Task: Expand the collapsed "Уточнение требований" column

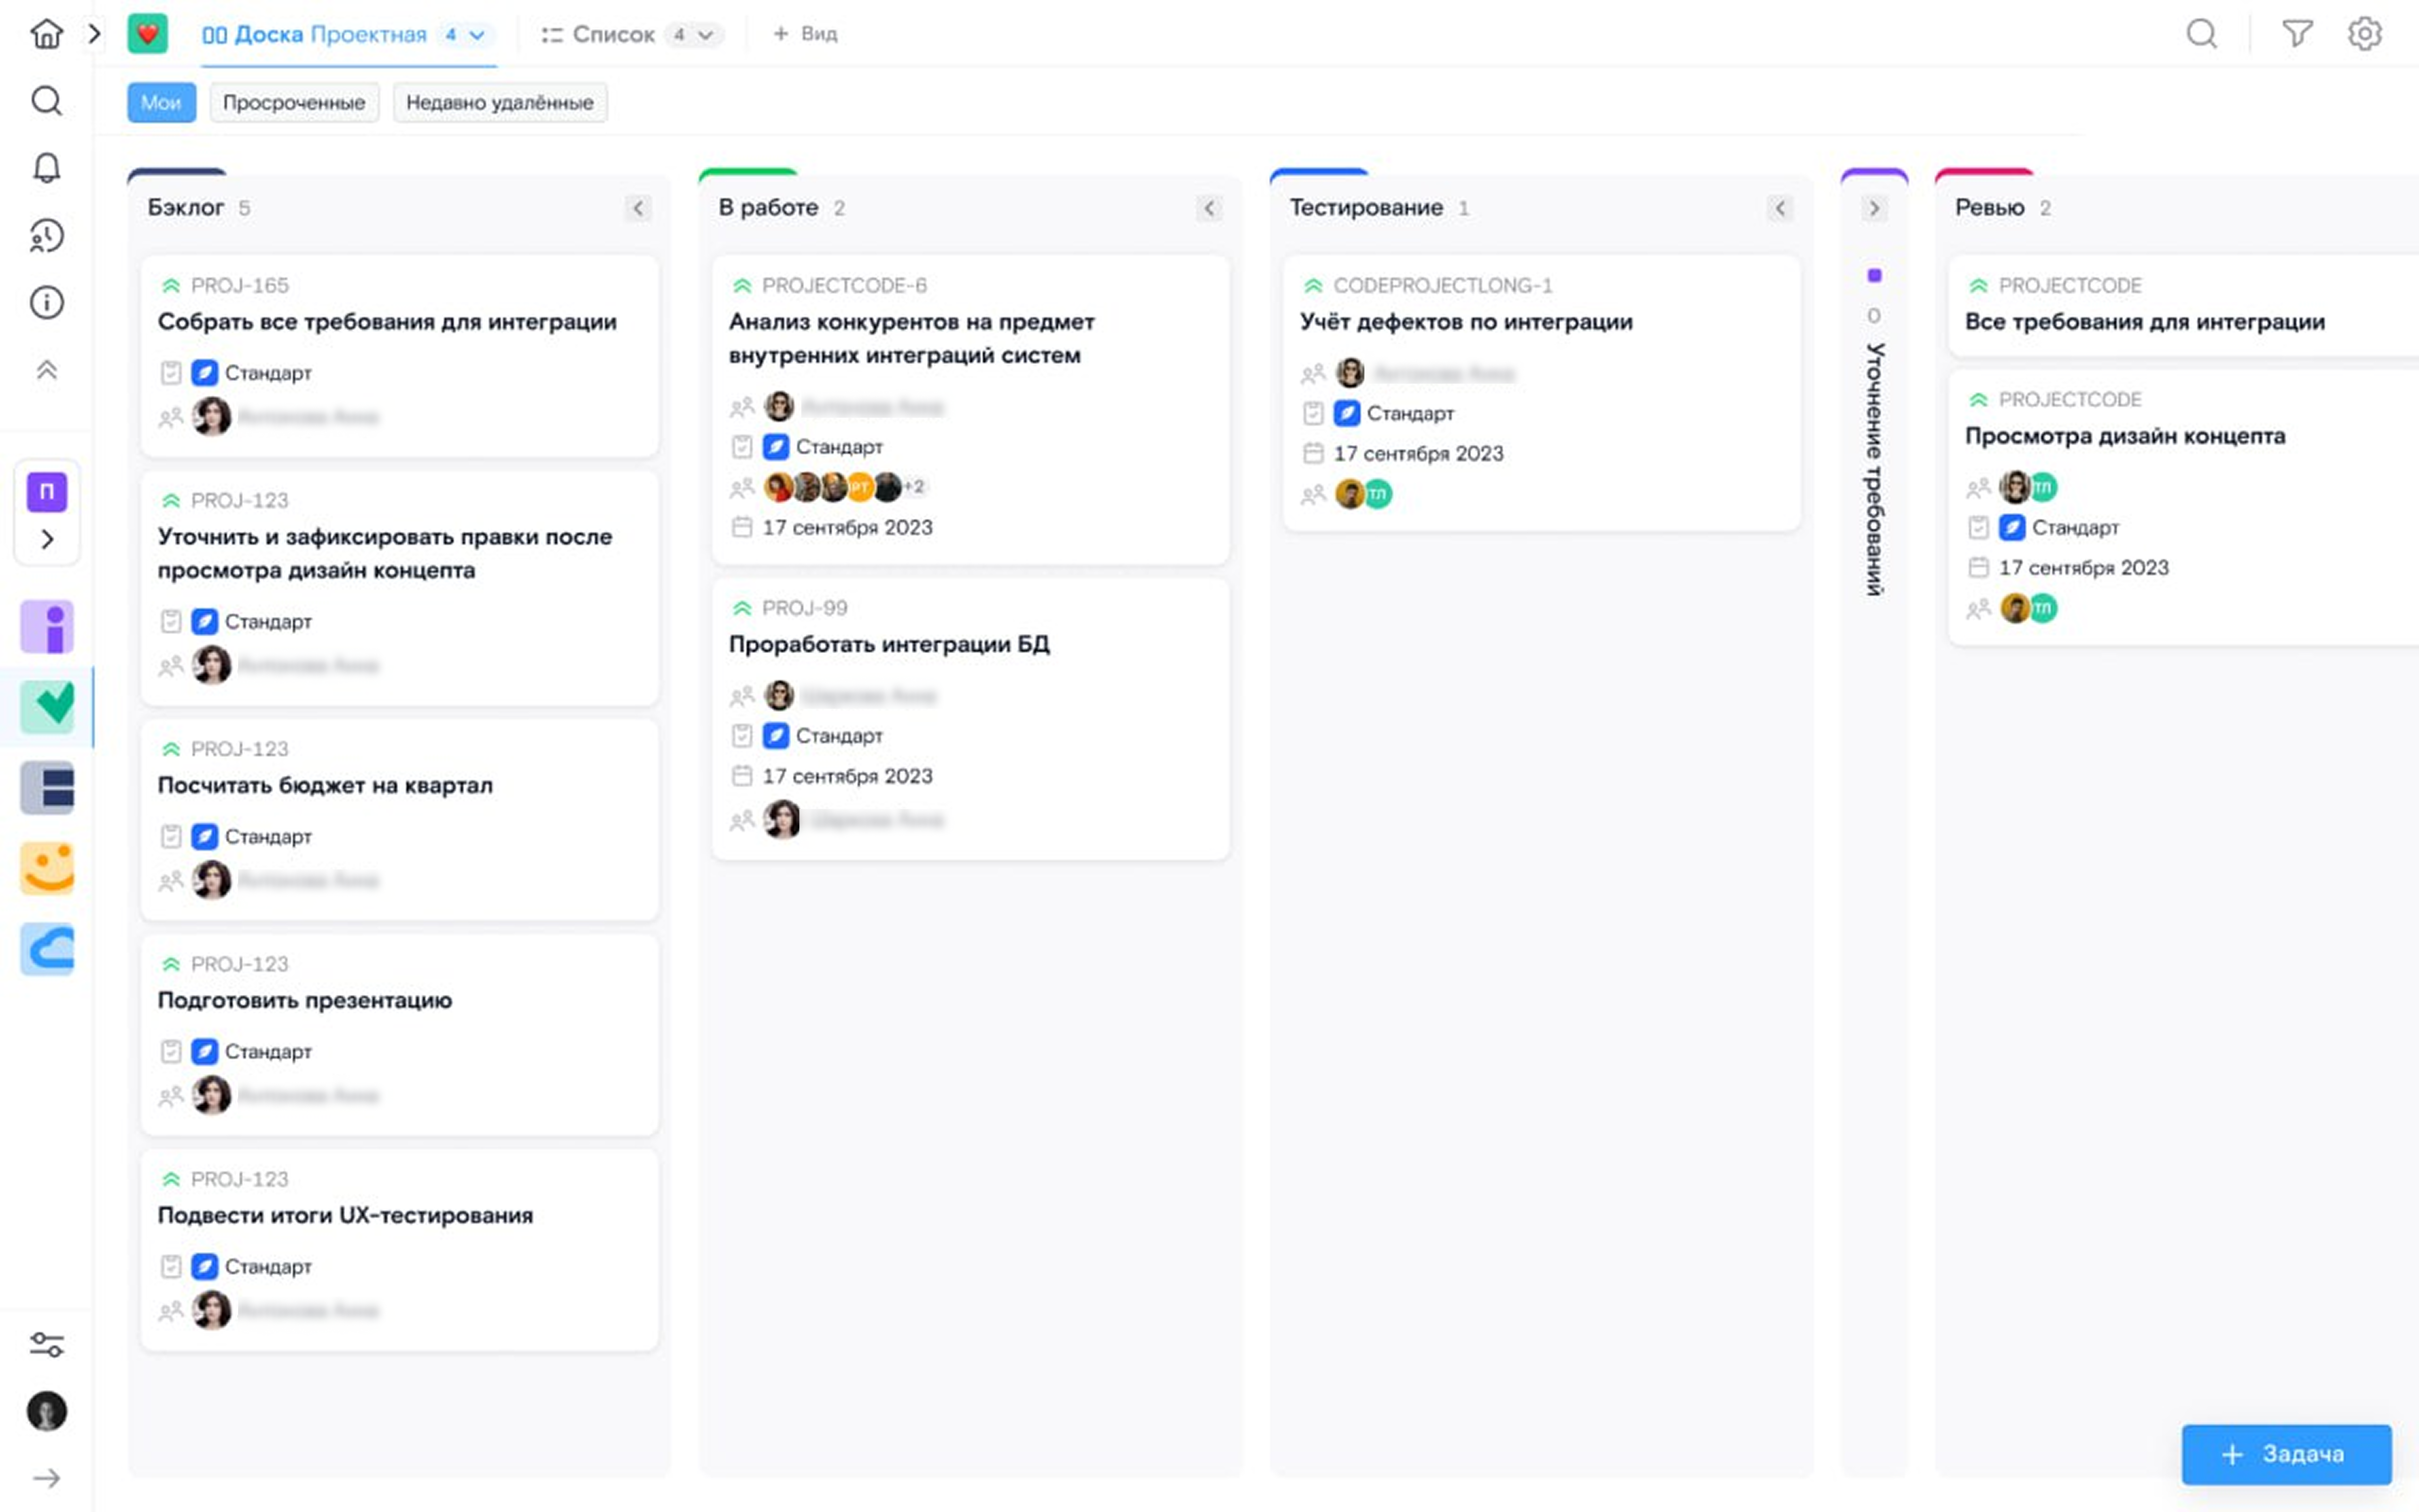Action: pyautogui.click(x=1873, y=208)
